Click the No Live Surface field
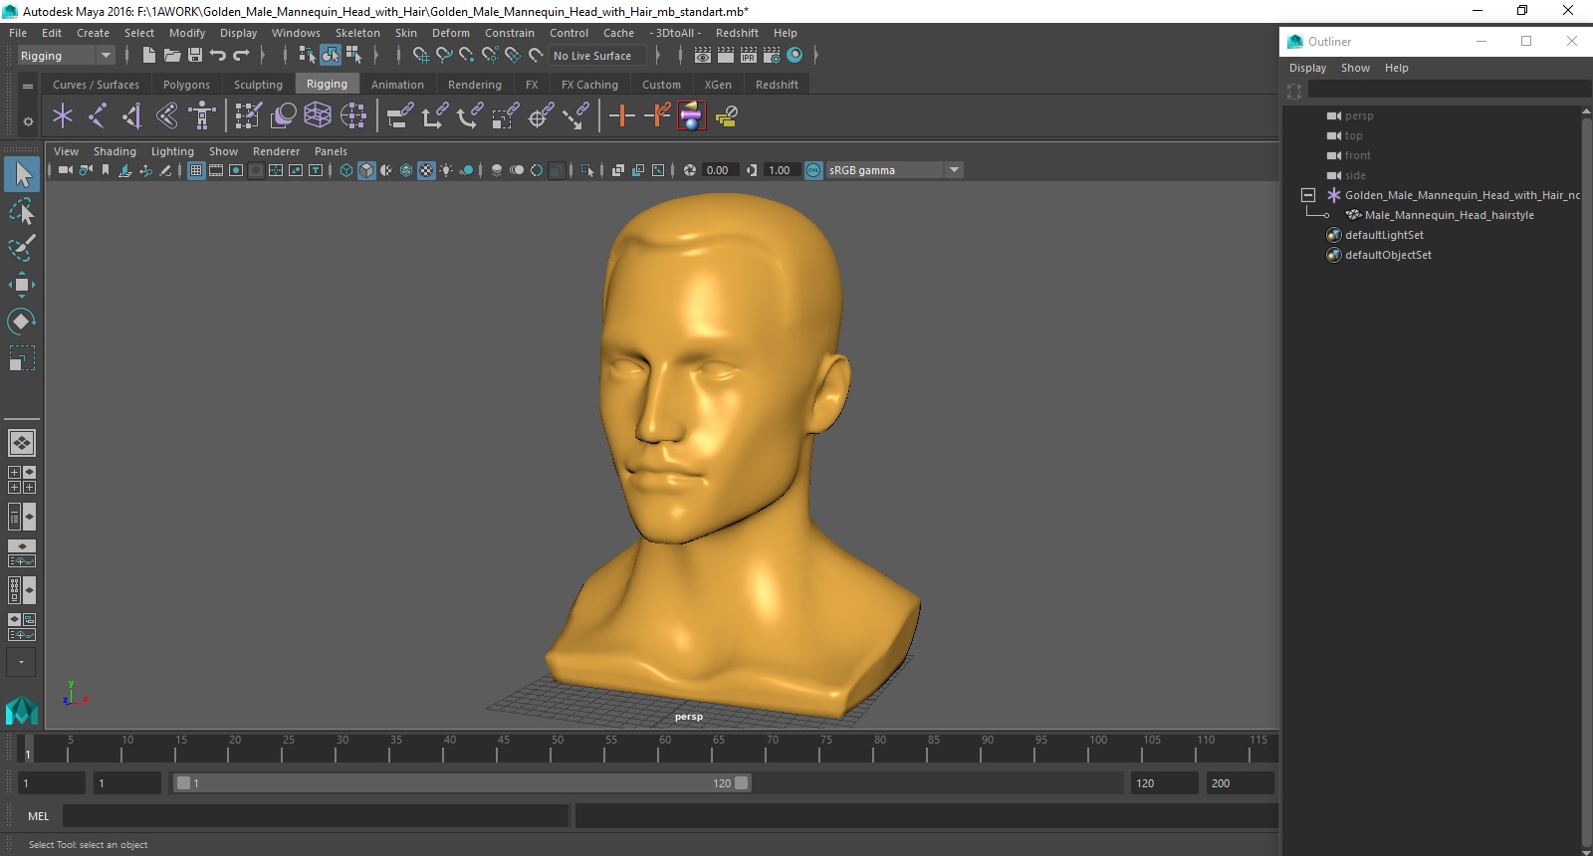1593x856 pixels. pyautogui.click(x=597, y=56)
